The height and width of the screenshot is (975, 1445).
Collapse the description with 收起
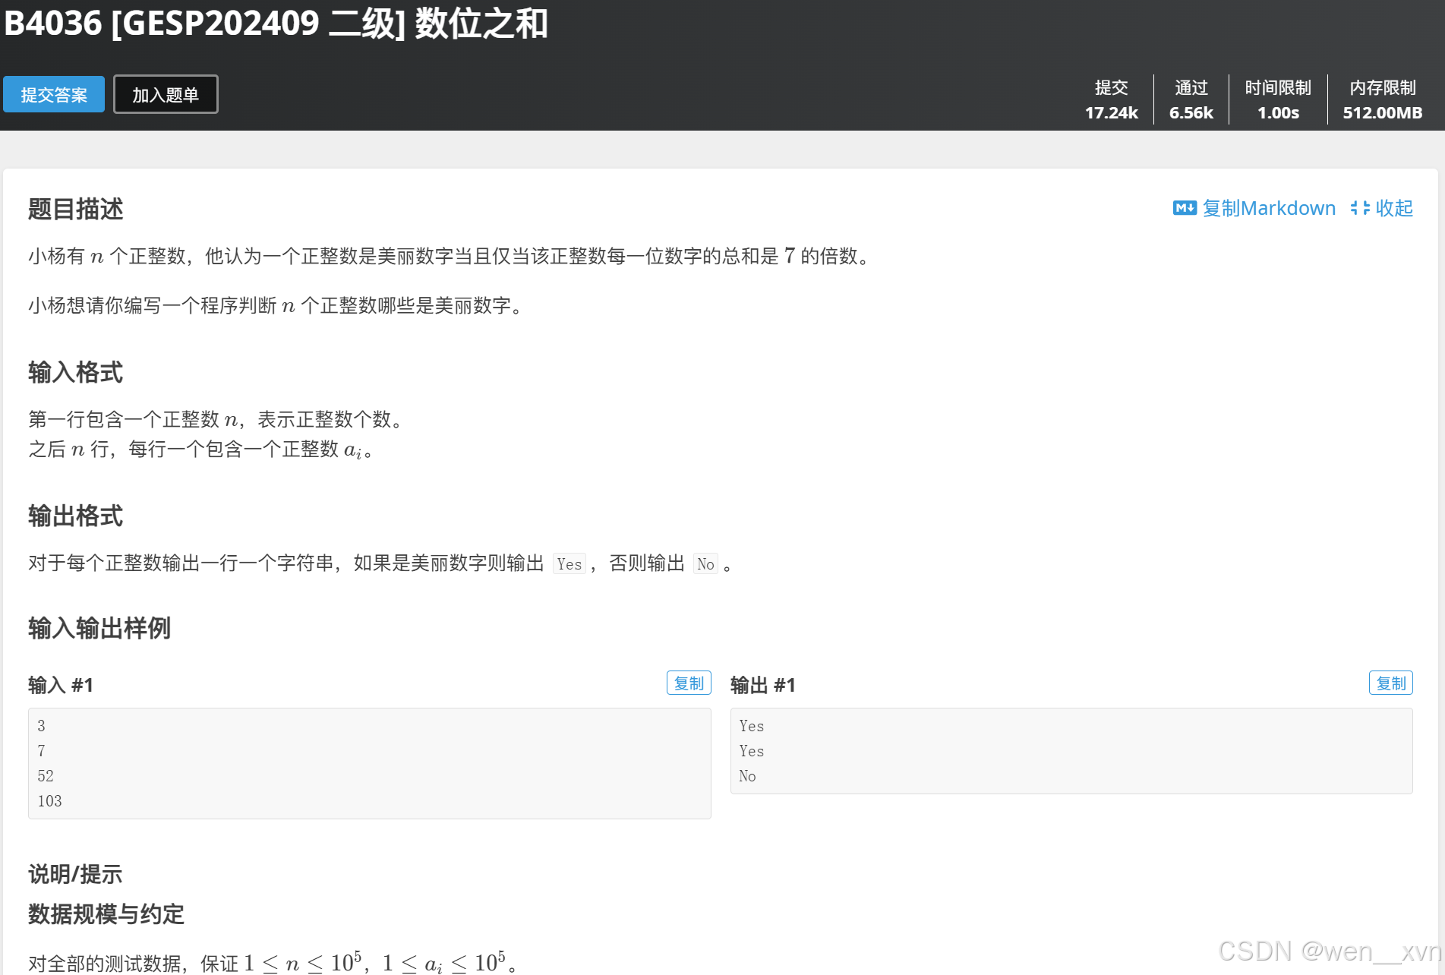point(1395,208)
